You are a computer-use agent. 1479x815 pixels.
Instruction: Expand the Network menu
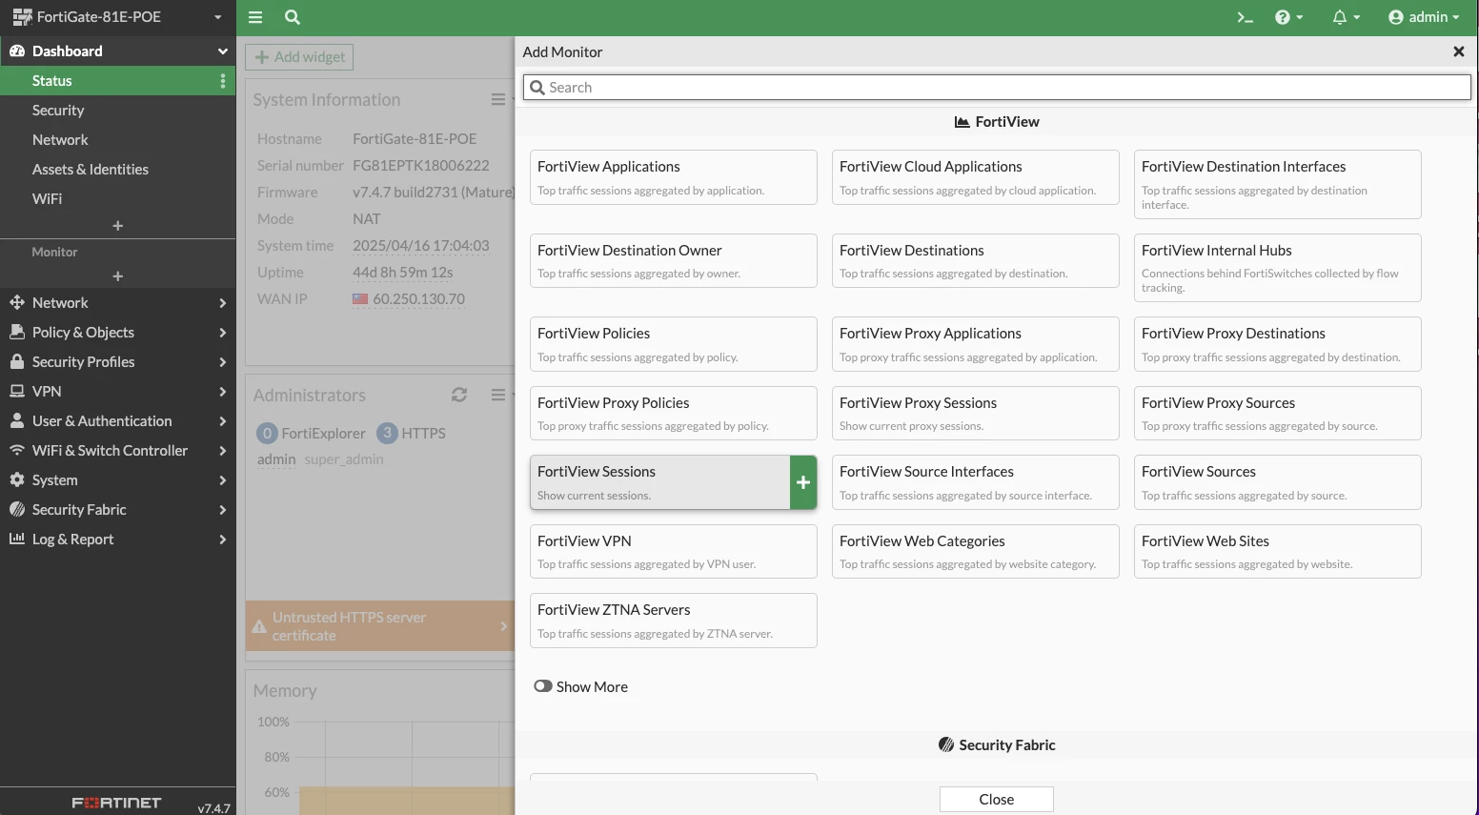click(118, 303)
